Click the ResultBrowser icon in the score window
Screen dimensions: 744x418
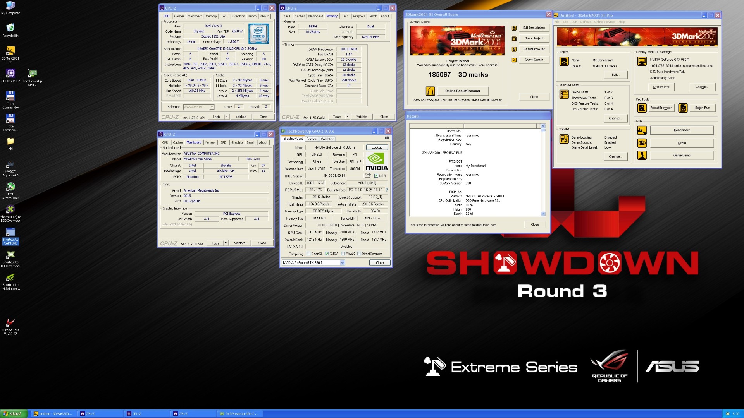[x=514, y=49]
